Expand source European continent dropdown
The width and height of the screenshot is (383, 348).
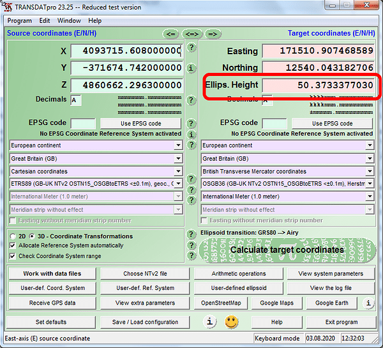coord(178,145)
